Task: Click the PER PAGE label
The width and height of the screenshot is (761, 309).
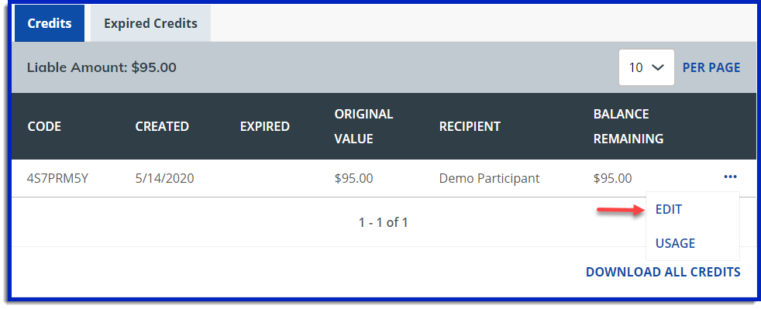Action: [x=711, y=67]
